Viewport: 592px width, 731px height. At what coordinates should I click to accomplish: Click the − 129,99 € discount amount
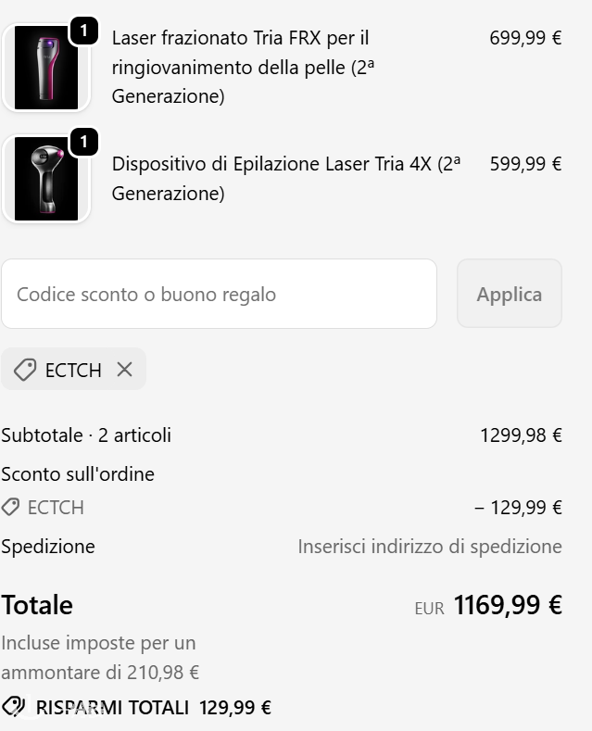518,508
